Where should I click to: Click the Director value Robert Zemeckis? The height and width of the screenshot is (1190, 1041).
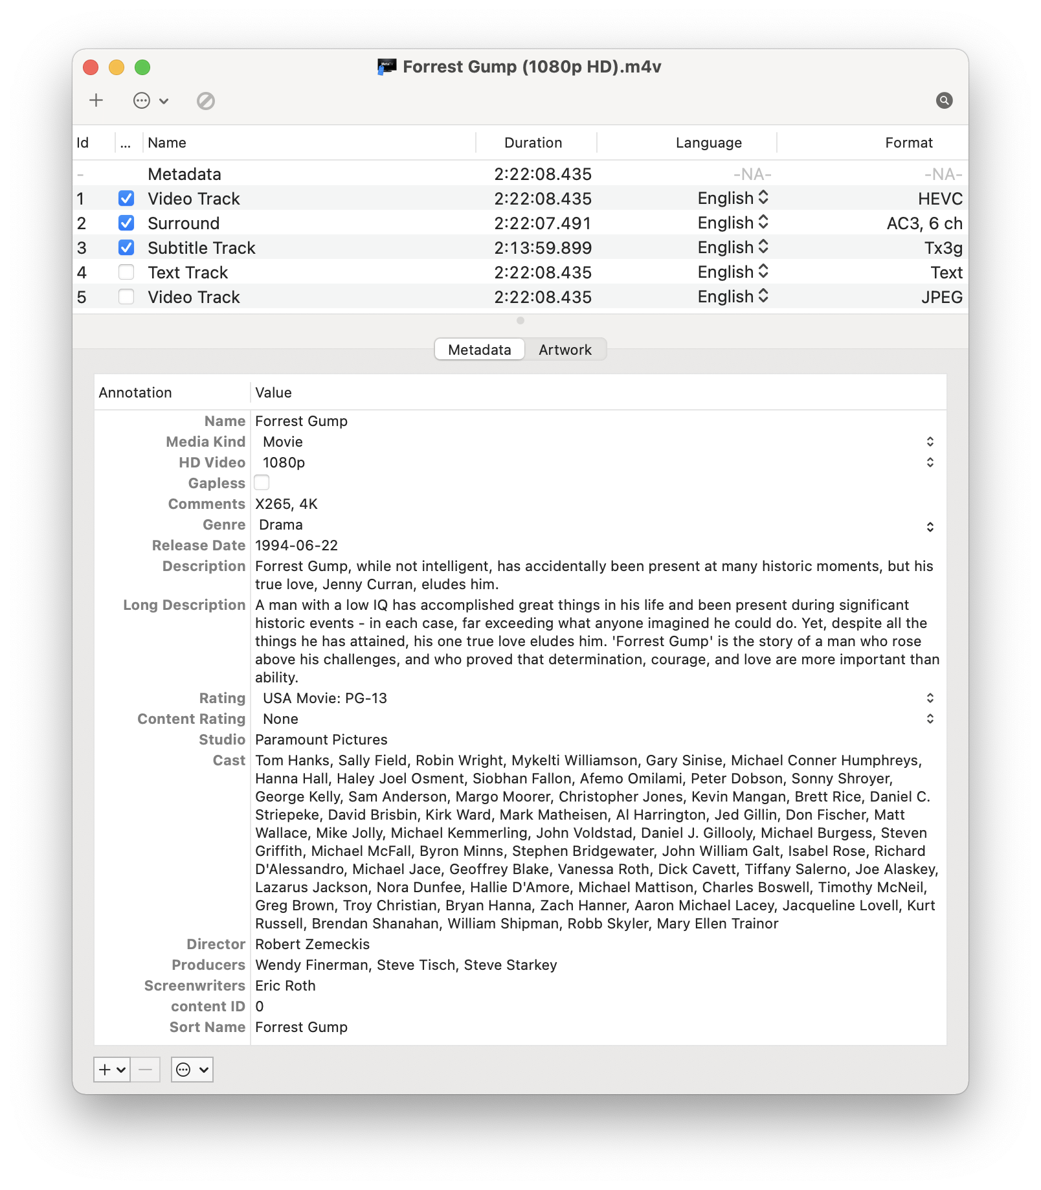click(312, 944)
